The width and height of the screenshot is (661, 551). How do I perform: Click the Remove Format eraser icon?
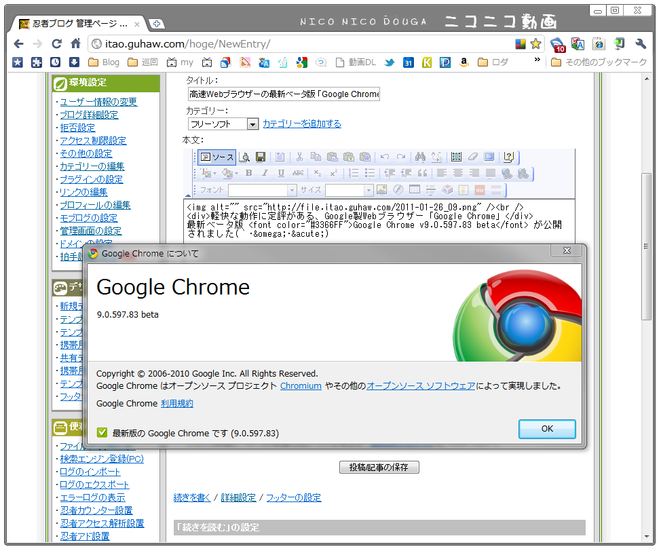point(472,157)
